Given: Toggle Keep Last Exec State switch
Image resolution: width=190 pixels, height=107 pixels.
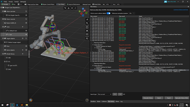Looking at the screenshot, I should (x=26, y=4).
